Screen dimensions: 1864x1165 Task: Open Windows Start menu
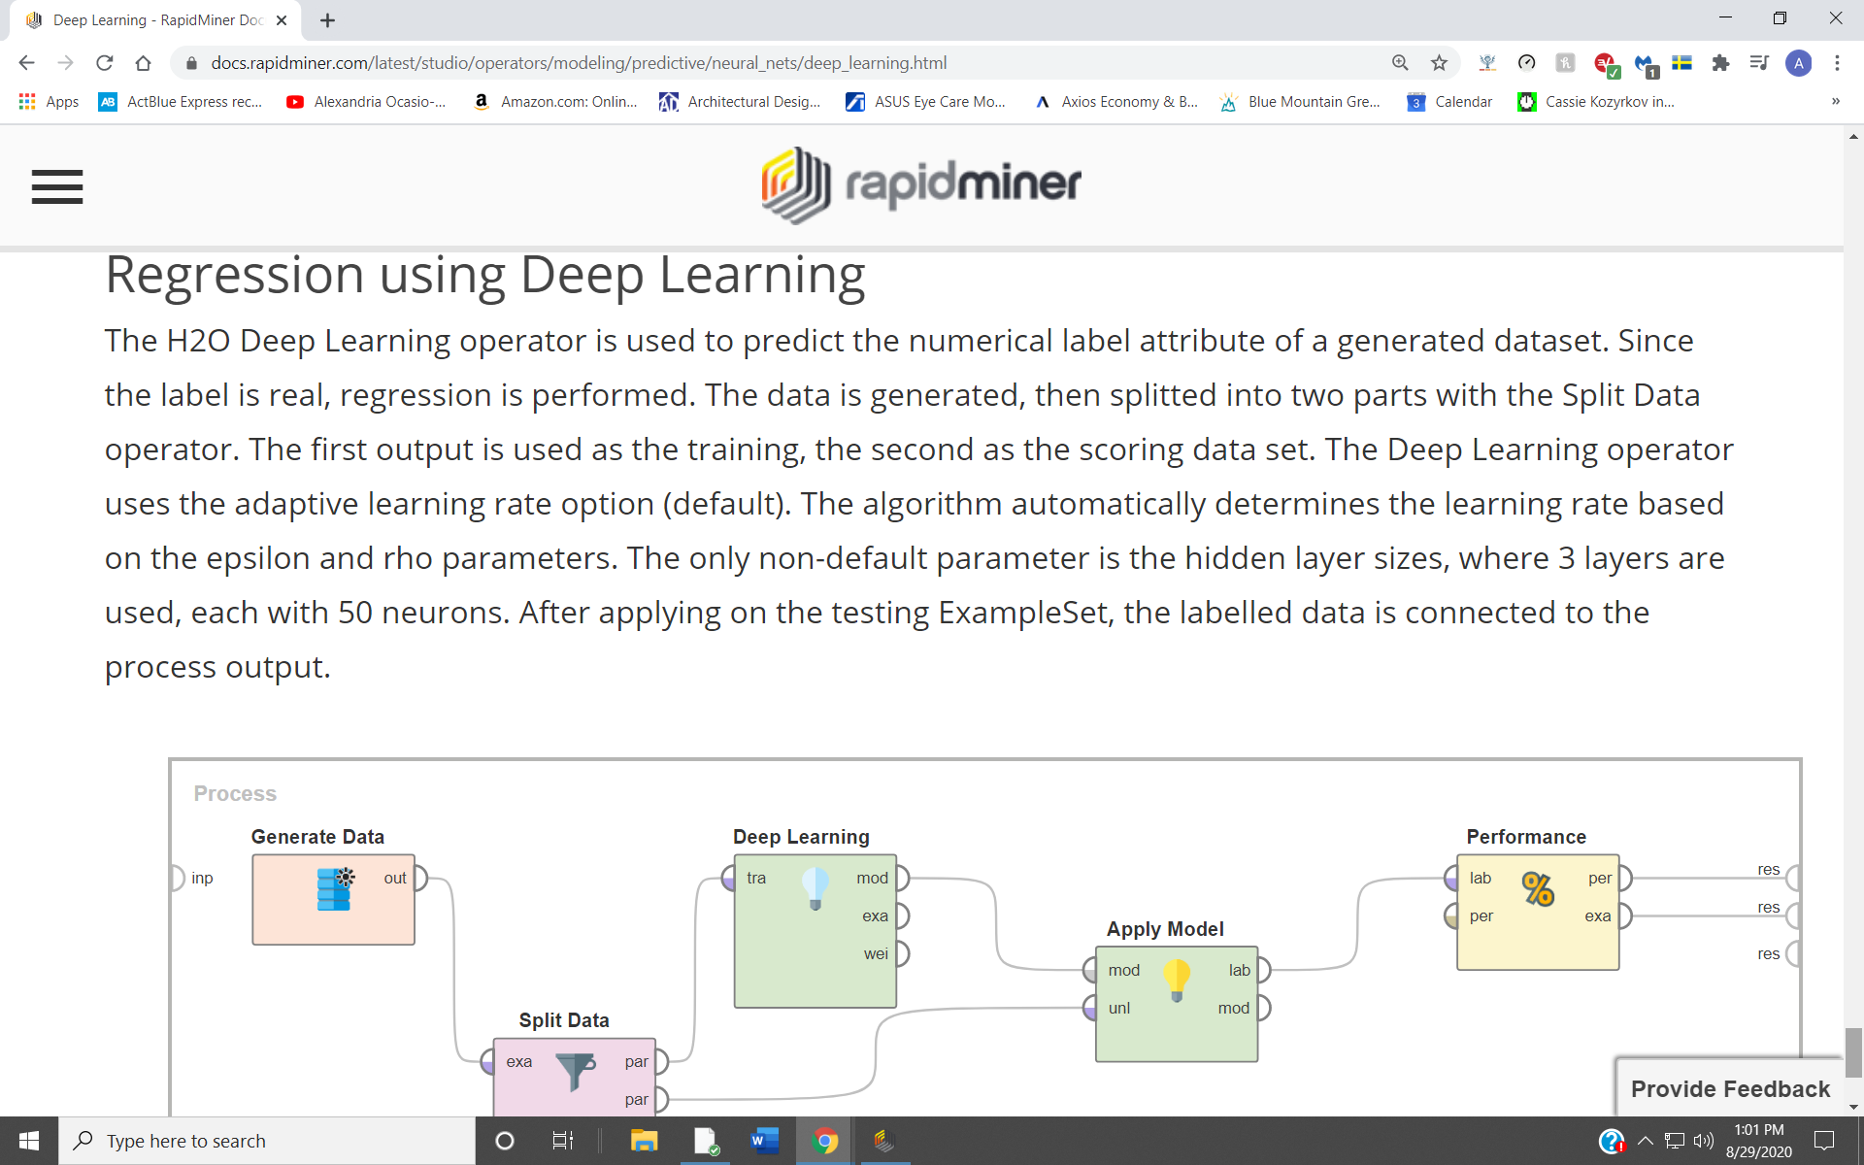pyautogui.click(x=29, y=1141)
